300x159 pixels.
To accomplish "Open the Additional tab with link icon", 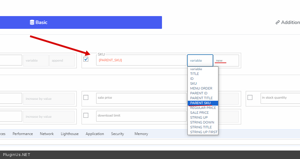I will click(x=287, y=22).
